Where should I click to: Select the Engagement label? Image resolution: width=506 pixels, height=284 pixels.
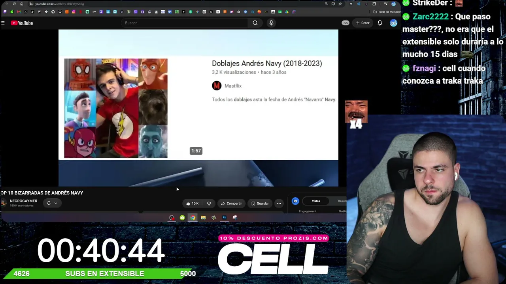point(308,211)
